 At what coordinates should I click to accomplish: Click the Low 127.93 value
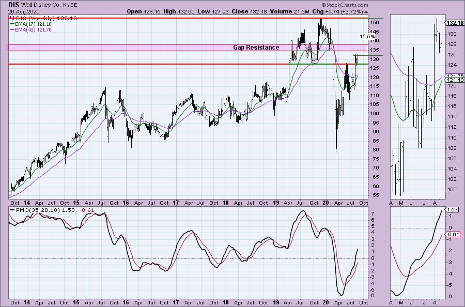pyautogui.click(x=213, y=11)
